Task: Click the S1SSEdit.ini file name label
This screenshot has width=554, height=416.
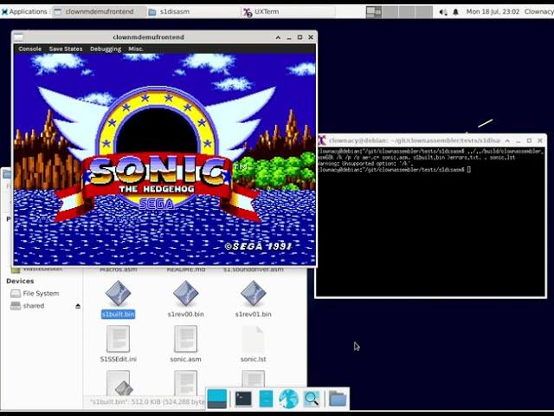Action: pos(118,359)
